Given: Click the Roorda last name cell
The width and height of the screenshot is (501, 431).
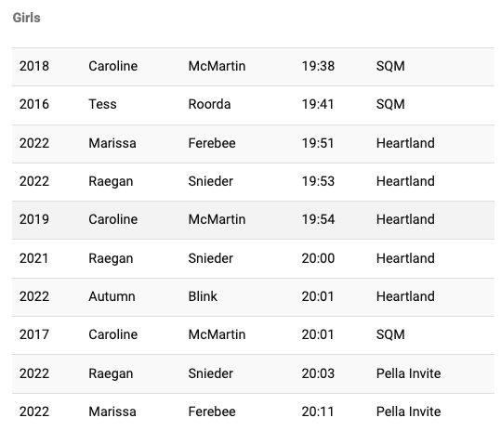Looking at the screenshot, I should (209, 104).
